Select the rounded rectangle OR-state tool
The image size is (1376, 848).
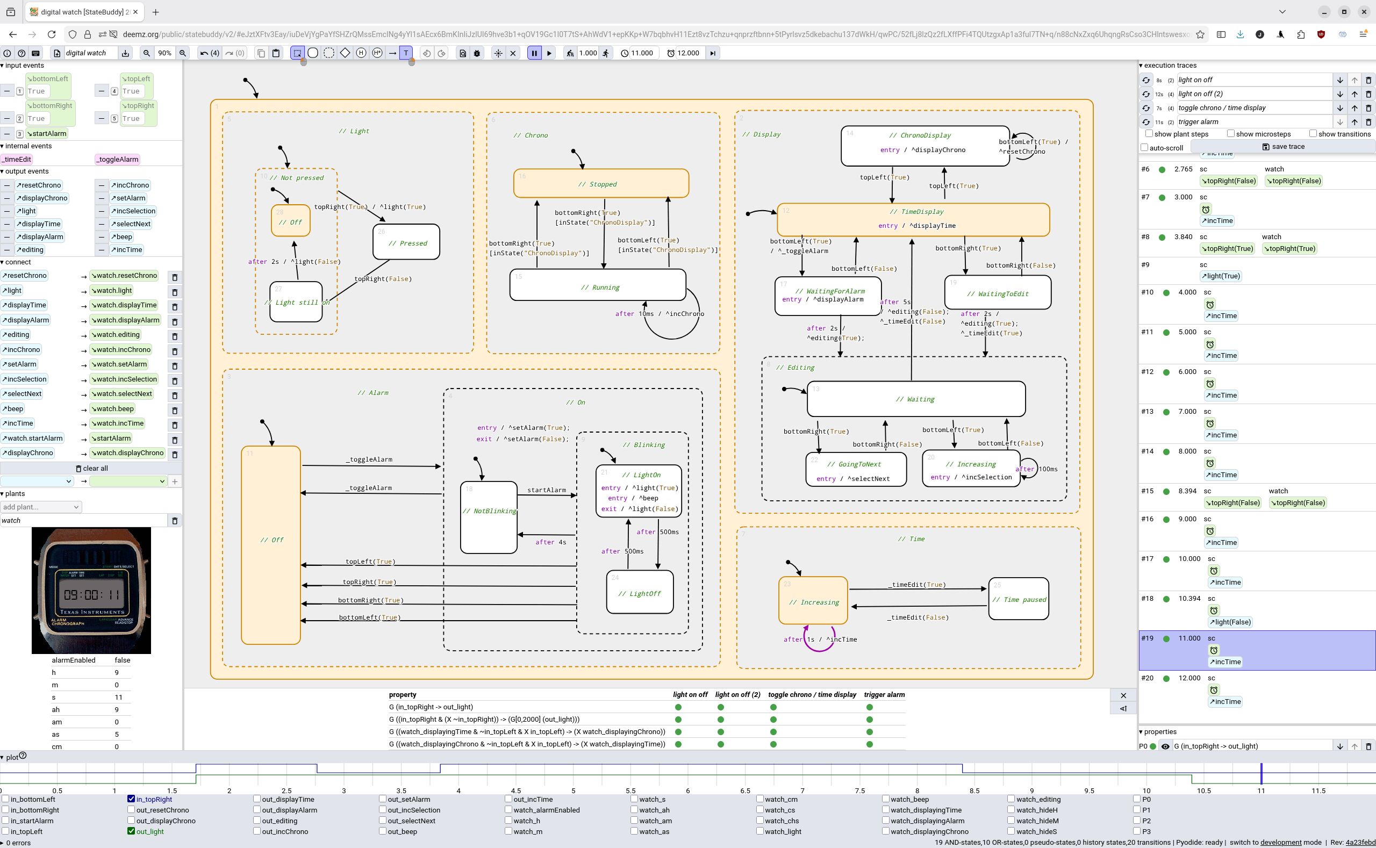313,53
